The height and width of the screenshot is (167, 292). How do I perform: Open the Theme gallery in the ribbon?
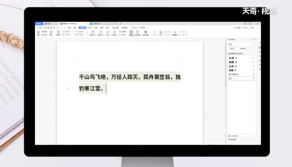point(38,33)
